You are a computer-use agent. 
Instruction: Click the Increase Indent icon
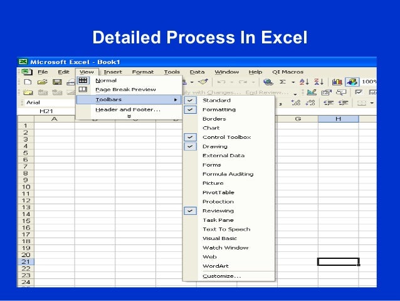click(x=343, y=103)
